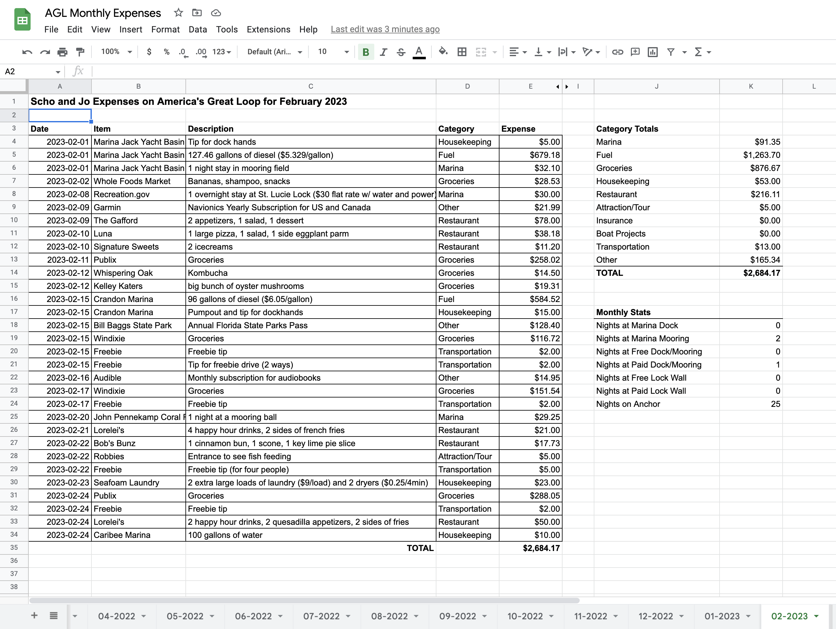Click the paint format roller icon

point(80,52)
